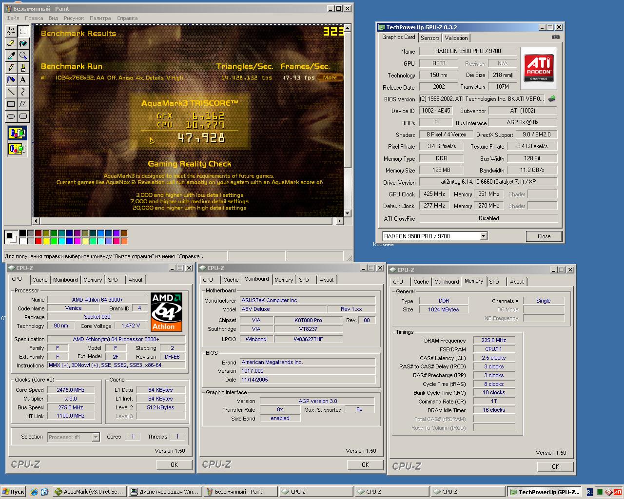The width and height of the screenshot is (624, 499).
Task: Select the rectangular Select tool in Paint
Action: pos(23,31)
